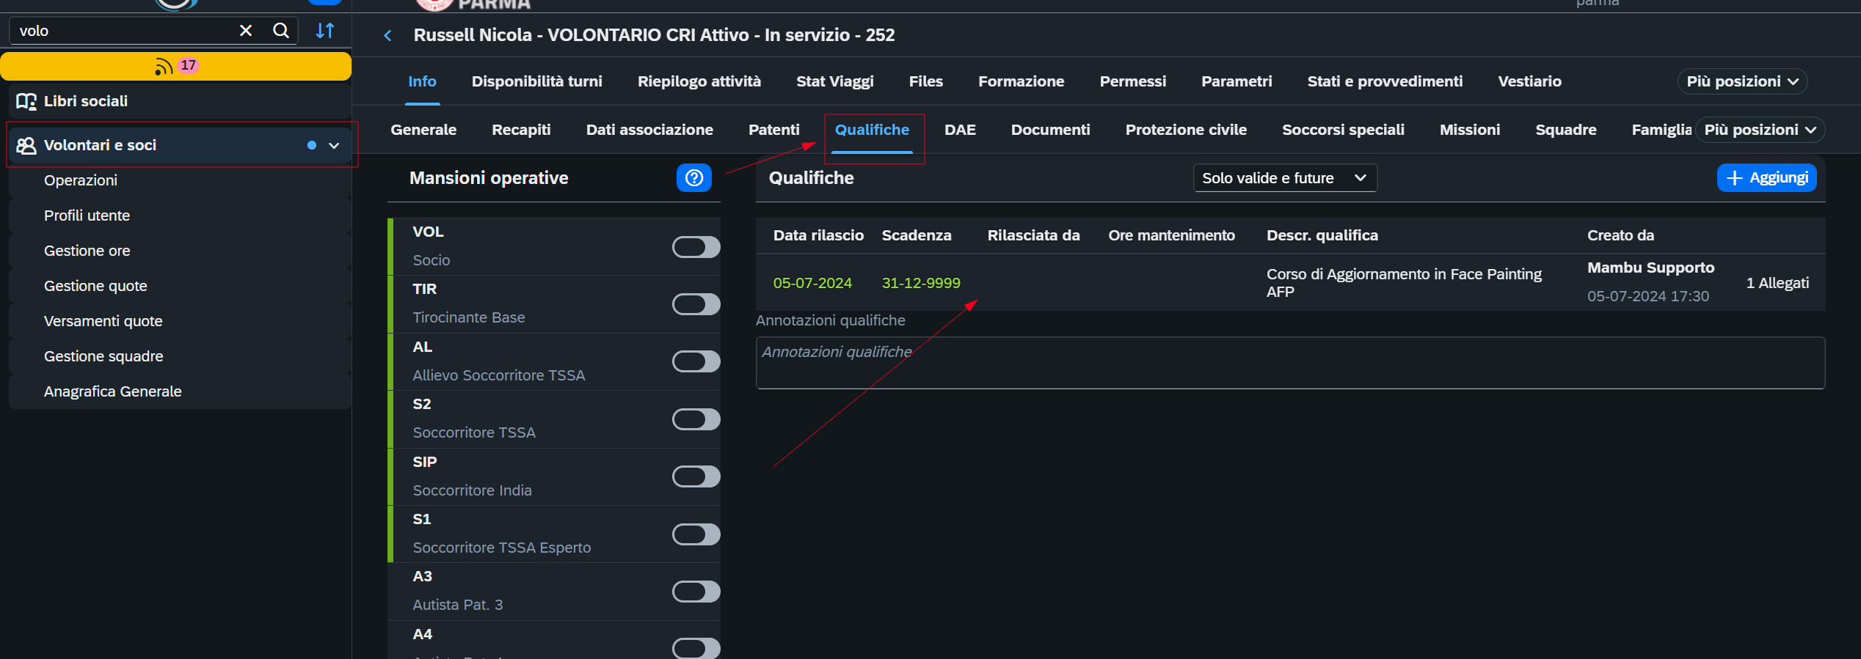Open Gestione squadre in sidebar
This screenshot has width=1861, height=659.
(x=103, y=356)
